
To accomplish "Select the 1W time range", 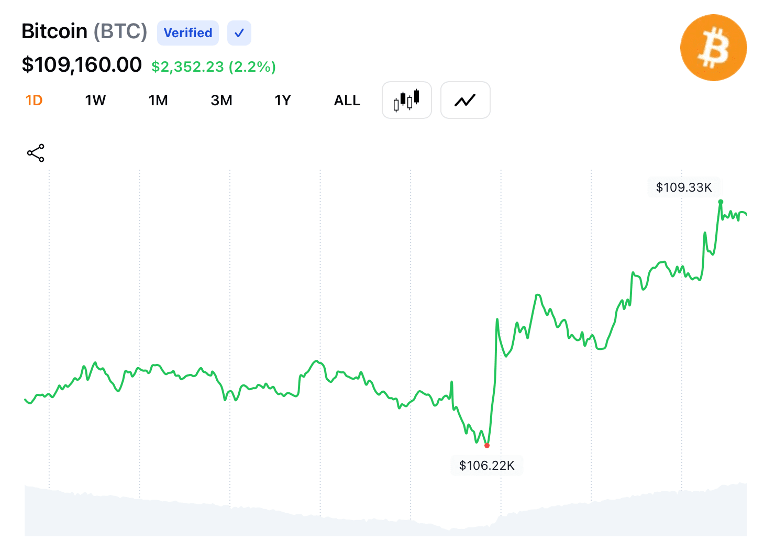I will (x=95, y=100).
